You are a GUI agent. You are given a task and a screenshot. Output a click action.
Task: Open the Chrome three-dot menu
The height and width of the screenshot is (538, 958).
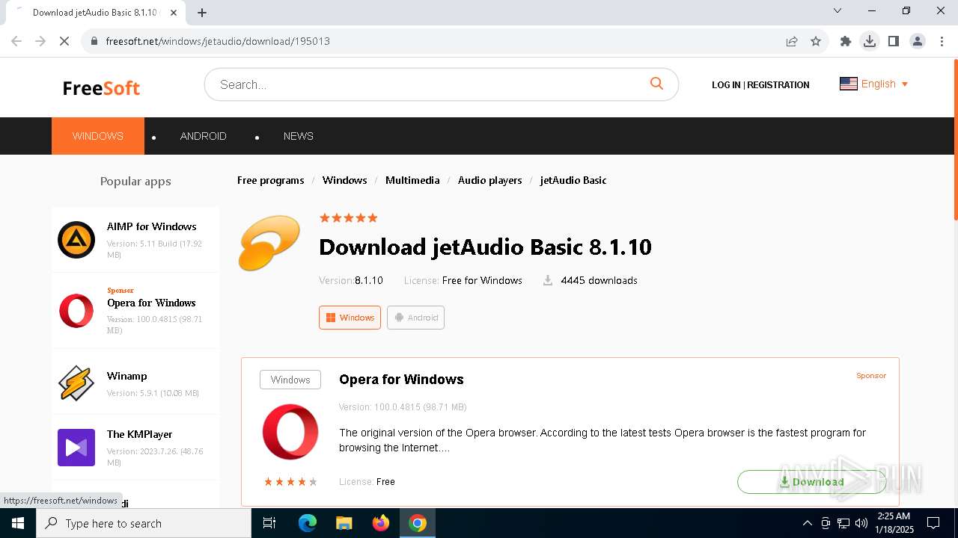(x=942, y=41)
